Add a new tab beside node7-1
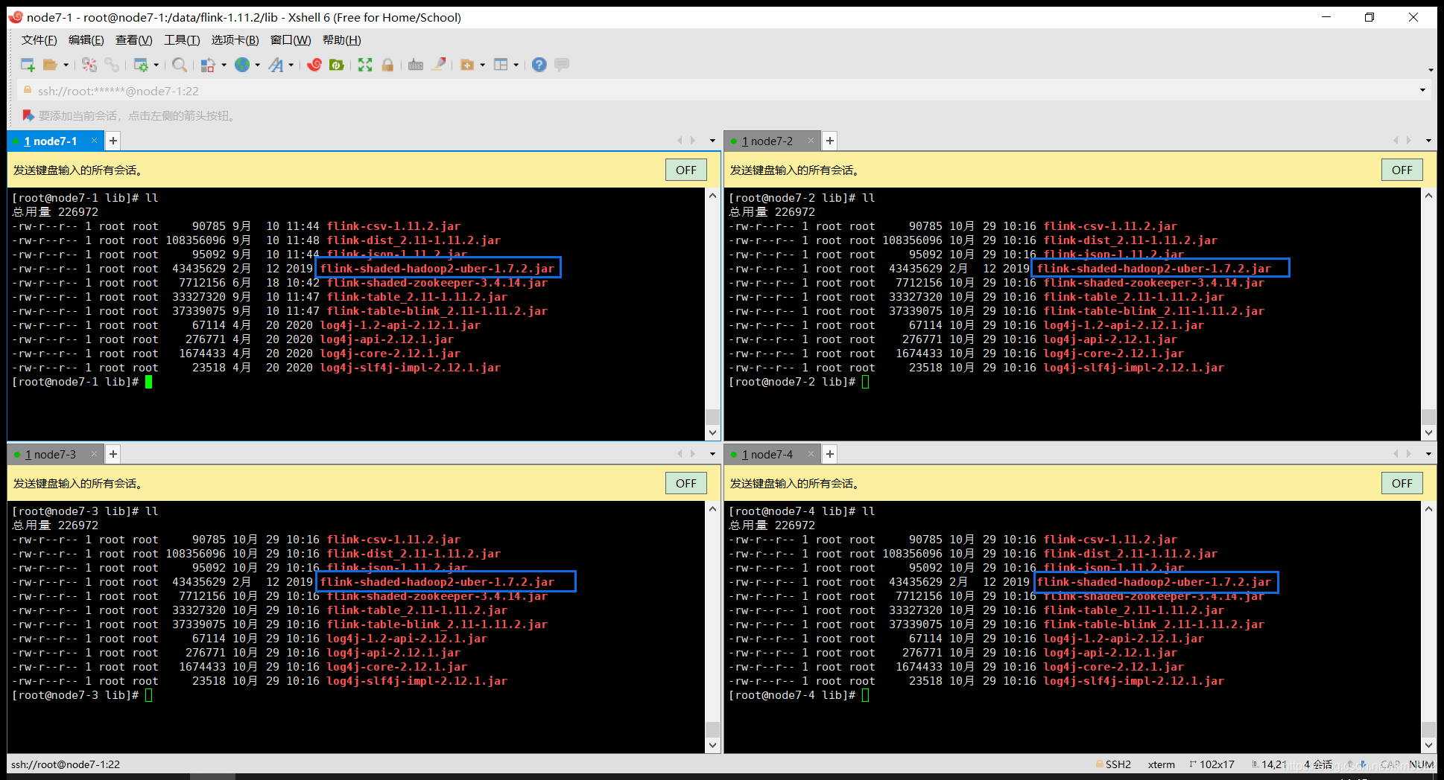 pos(113,141)
